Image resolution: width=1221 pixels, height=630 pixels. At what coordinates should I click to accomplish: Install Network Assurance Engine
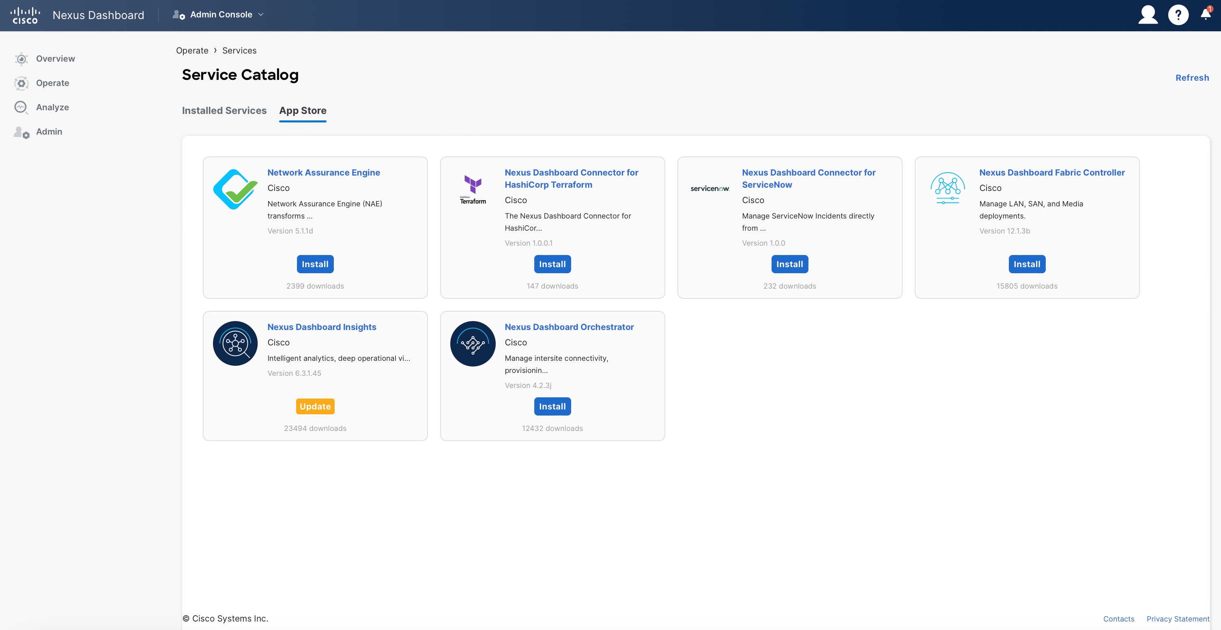pos(315,264)
